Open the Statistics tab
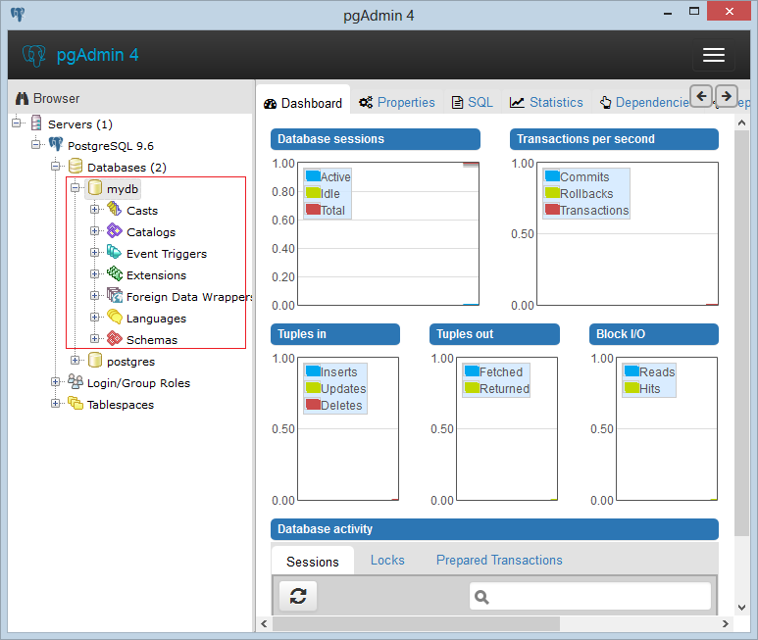The width and height of the screenshot is (758, 640). (x=546, y=102)
